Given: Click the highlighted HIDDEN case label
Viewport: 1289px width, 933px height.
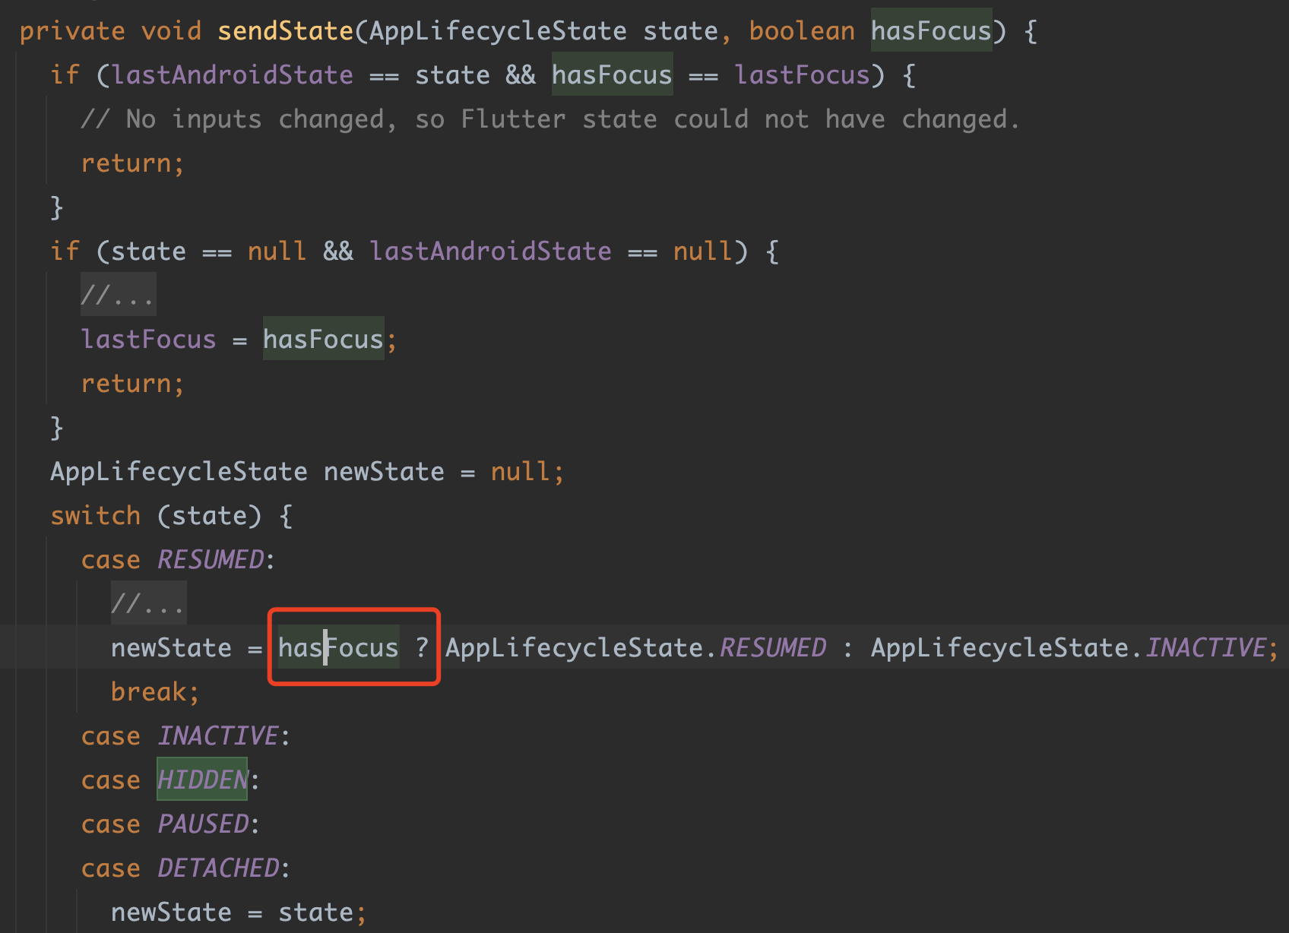Looking at the screenshot, I should pos(202,780).
